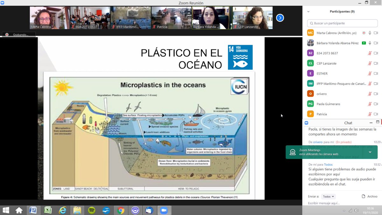Screen dimensions: 382x215
Task: Open the Enviar a Todos dropdown
Action: (x=328, y=197)
